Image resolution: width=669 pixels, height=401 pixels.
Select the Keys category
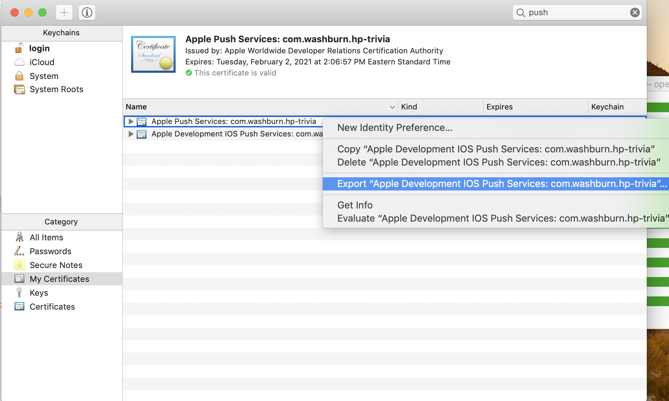[39, 293]
